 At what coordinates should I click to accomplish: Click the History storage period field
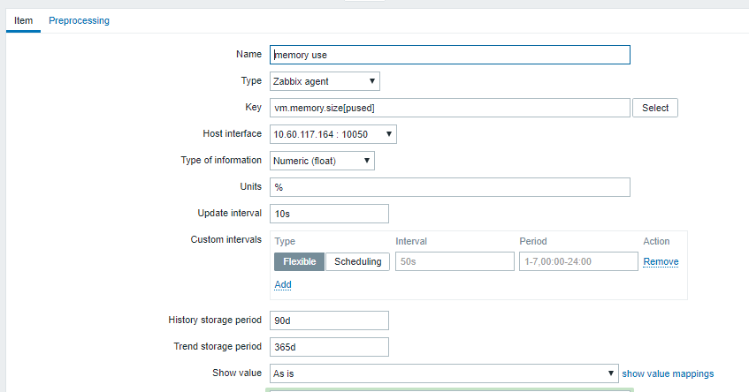[329, 320]
